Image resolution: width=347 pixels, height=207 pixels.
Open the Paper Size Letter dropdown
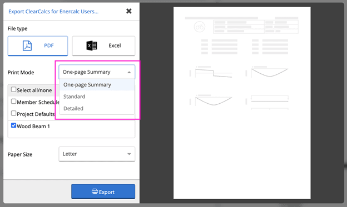point(97,154)
